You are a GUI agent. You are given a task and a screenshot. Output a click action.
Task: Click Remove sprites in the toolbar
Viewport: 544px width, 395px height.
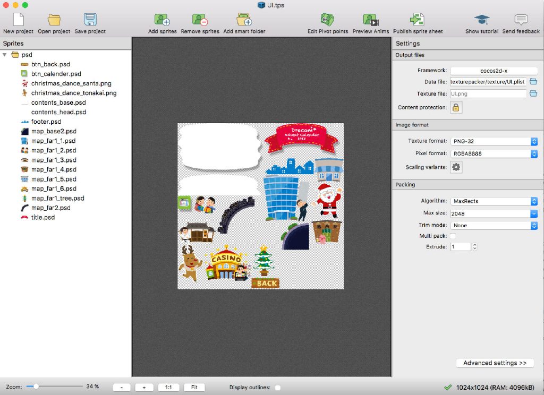200,20
